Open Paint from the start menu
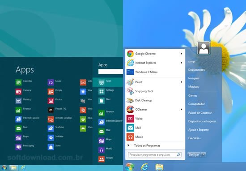Viewport: 246px width, 171px height. coord(154,82)
